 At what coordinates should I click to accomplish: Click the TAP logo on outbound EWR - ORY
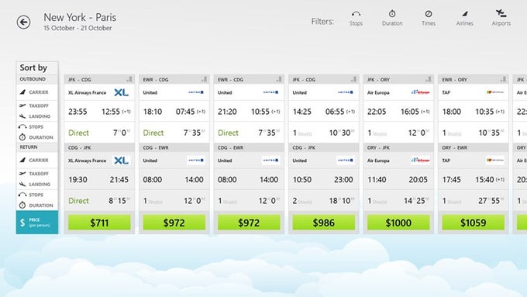495,92
